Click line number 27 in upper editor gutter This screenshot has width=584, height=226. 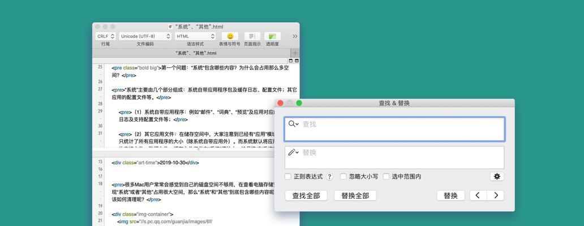pyautogui.click(x=100, y=89)
